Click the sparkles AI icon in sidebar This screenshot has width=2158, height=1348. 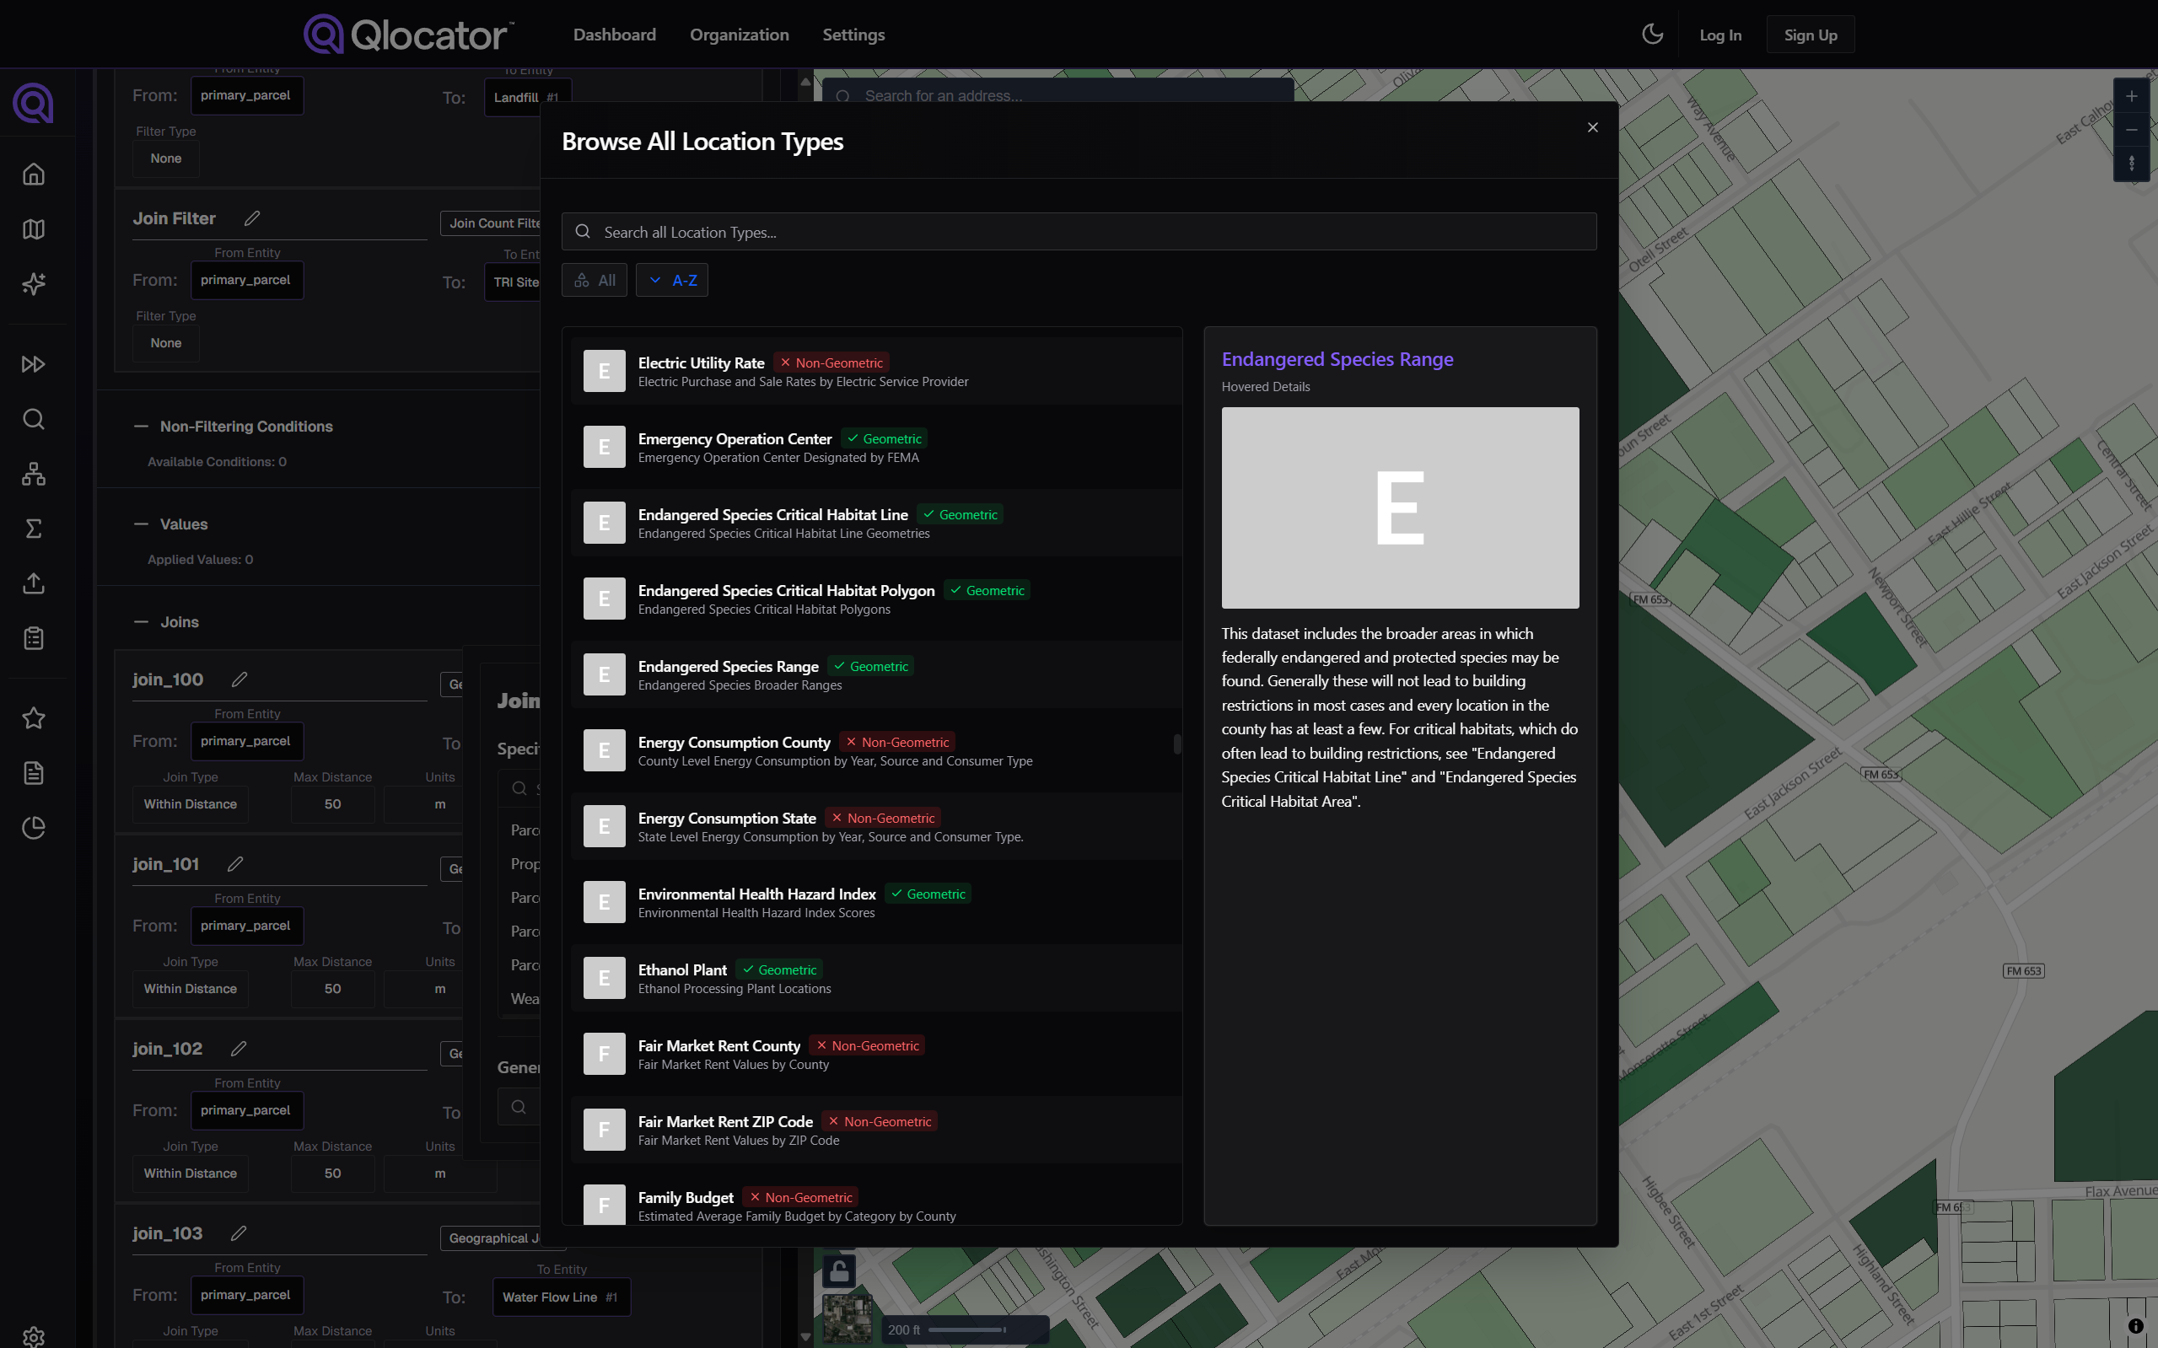coord(34,283)
